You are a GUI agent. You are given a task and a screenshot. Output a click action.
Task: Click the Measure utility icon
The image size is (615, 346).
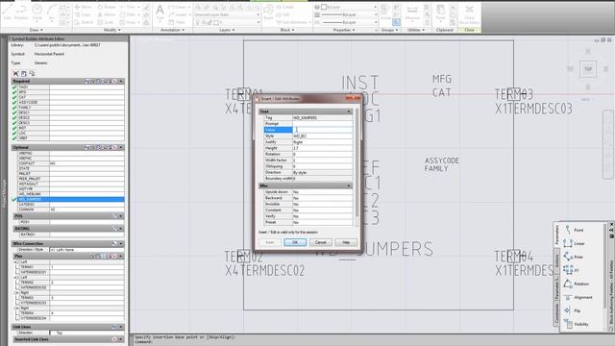click(x=412, y=12)
